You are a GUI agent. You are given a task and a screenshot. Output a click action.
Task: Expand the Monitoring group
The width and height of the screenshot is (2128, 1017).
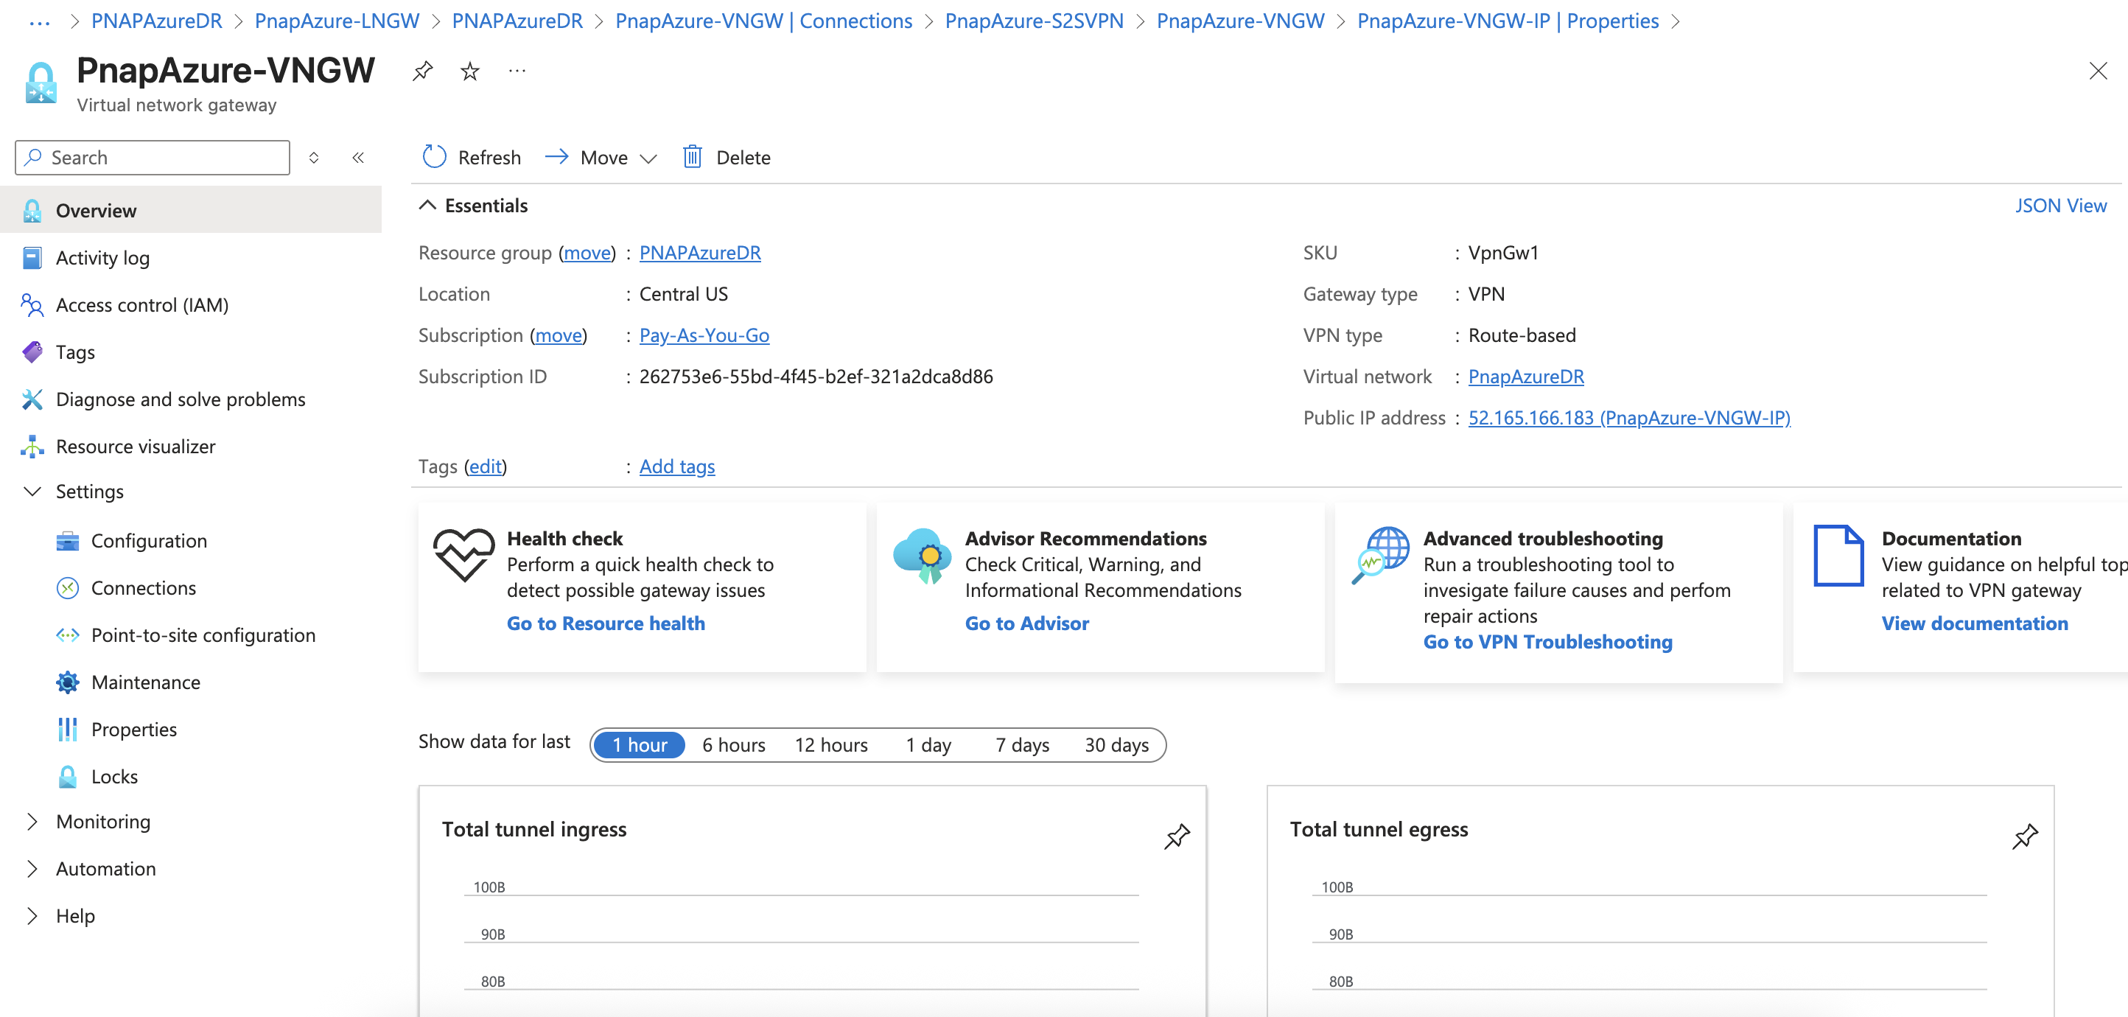[x=32, y=822]
